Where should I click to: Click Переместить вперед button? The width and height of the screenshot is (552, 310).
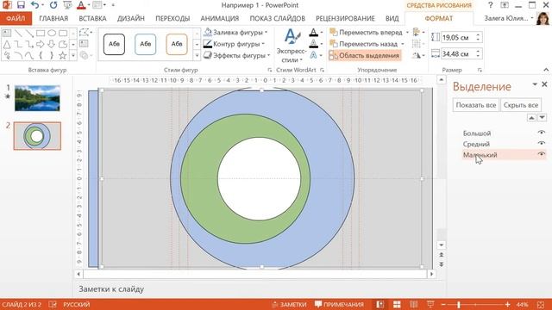click(x=366, y=33)
